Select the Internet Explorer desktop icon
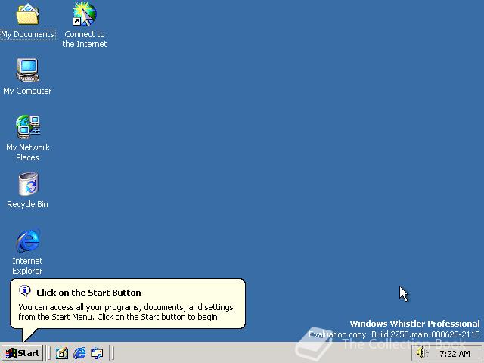484x363 pixels. 27,240
